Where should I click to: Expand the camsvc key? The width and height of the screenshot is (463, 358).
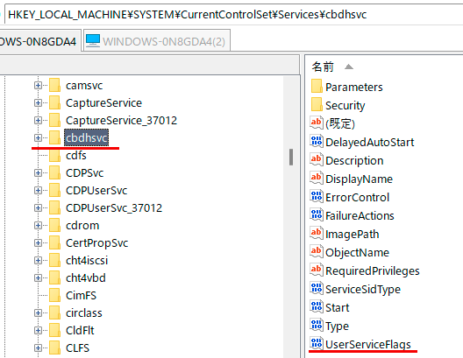click(38, 86)
